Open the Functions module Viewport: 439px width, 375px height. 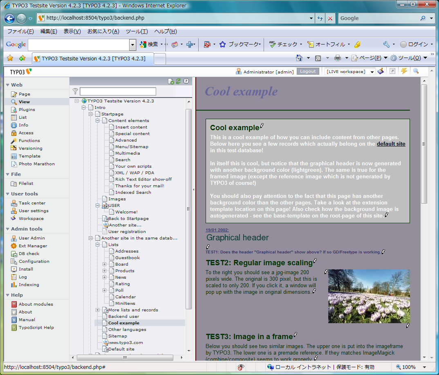[25, 140]
